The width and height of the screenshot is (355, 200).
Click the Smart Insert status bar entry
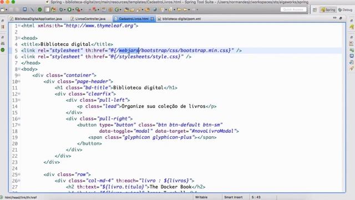(x=233, y=197)
